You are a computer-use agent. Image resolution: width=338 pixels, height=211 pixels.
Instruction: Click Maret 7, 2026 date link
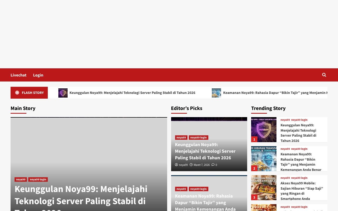click(201, 165)
